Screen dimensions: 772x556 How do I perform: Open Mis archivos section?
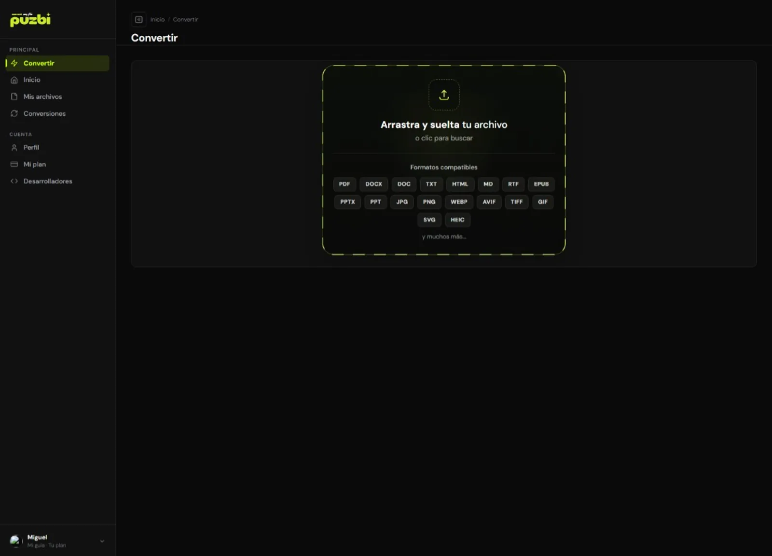pyautogui.click(x=57, y=97)
